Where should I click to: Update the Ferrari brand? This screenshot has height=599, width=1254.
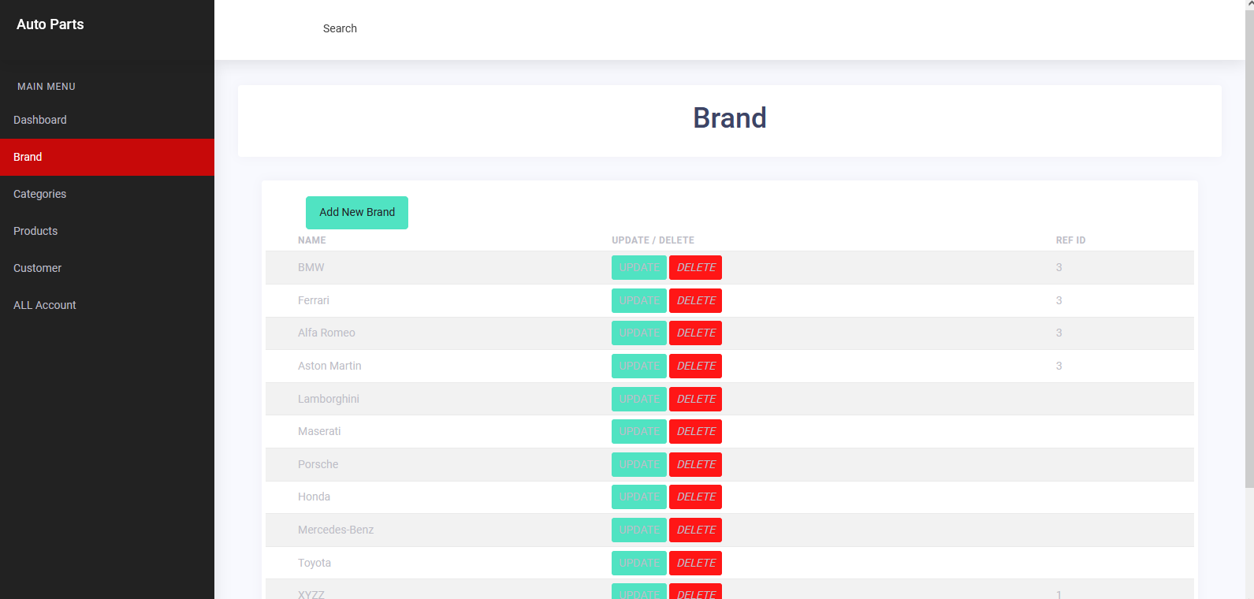(639, 301)
